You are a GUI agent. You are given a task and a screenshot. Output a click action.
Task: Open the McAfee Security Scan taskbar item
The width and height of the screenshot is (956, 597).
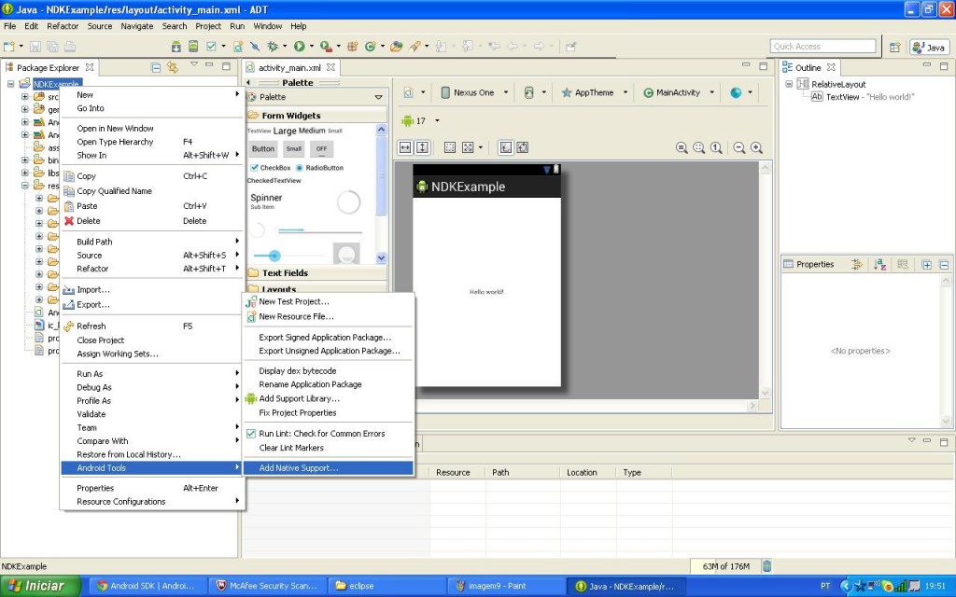coord(268,586)
